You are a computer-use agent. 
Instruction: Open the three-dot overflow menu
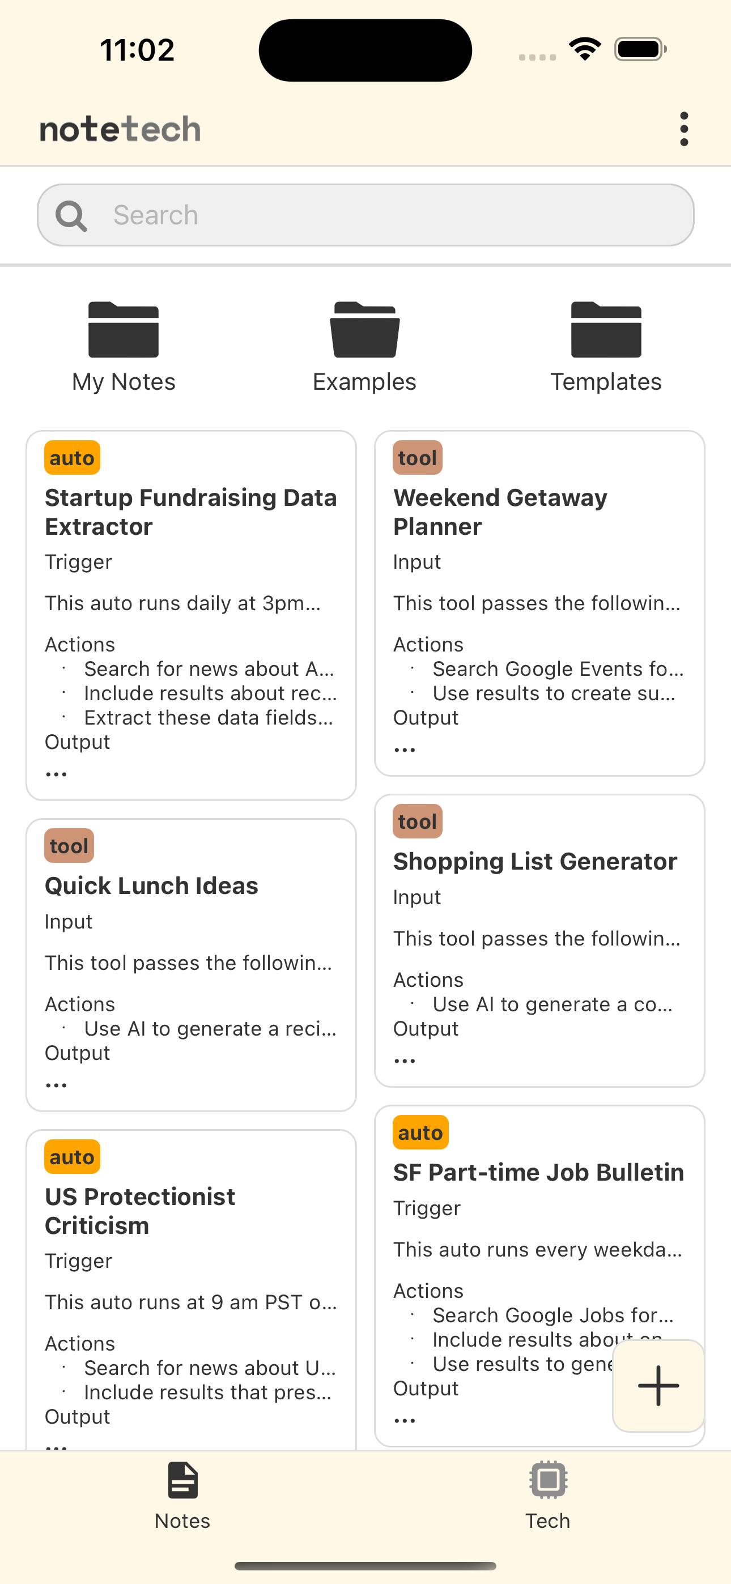click(x=683, y=129)
